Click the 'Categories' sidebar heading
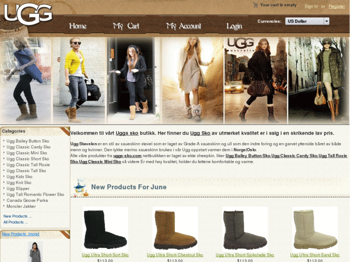This screenshot has height=262, width=350. (x=13, y=131)
